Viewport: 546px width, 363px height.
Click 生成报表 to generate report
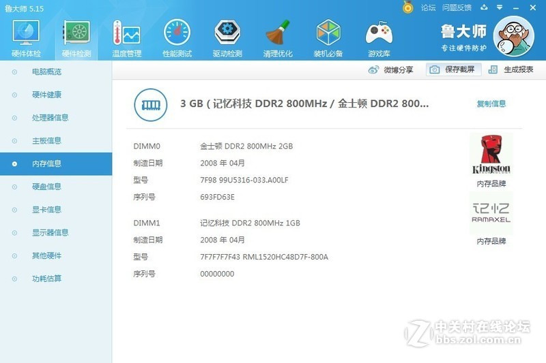pyautogui.click(x=511, y=69)
